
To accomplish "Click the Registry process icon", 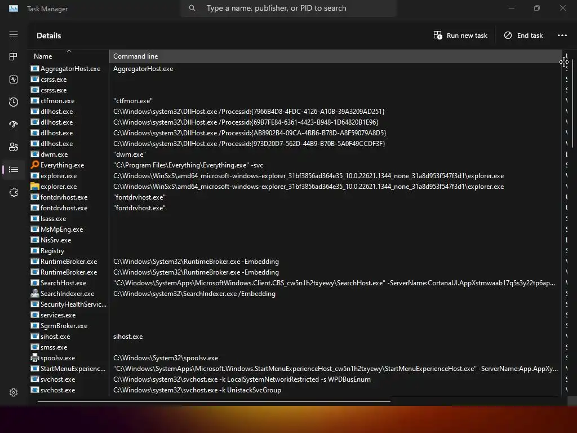I will (x=35, y=250).
